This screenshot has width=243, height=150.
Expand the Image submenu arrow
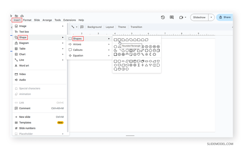point(63,26)
